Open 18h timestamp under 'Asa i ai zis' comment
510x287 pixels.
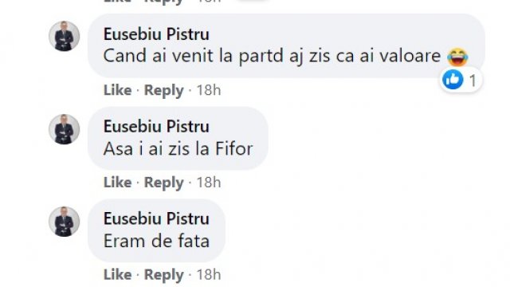209,183
